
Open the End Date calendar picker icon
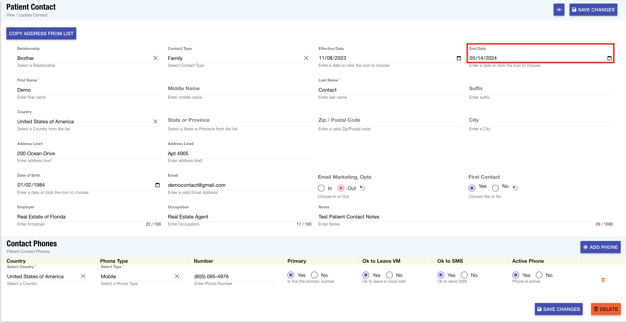(609, 58)
